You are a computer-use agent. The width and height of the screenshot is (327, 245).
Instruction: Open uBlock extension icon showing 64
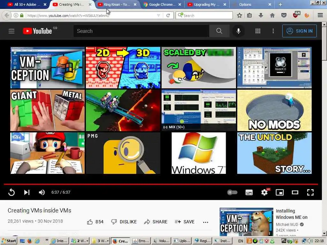(296, 15)
